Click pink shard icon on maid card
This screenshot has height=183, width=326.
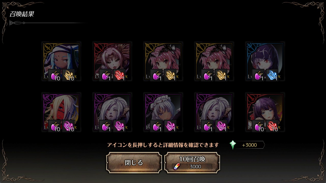point(170,126)
